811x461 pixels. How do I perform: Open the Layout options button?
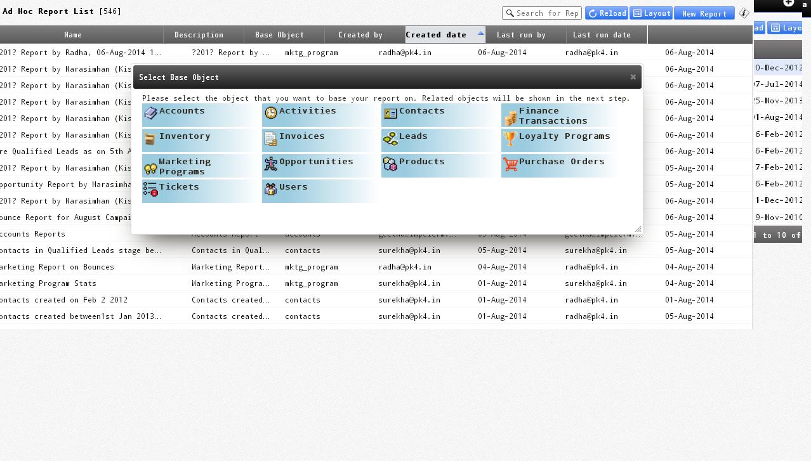(651, 13)
